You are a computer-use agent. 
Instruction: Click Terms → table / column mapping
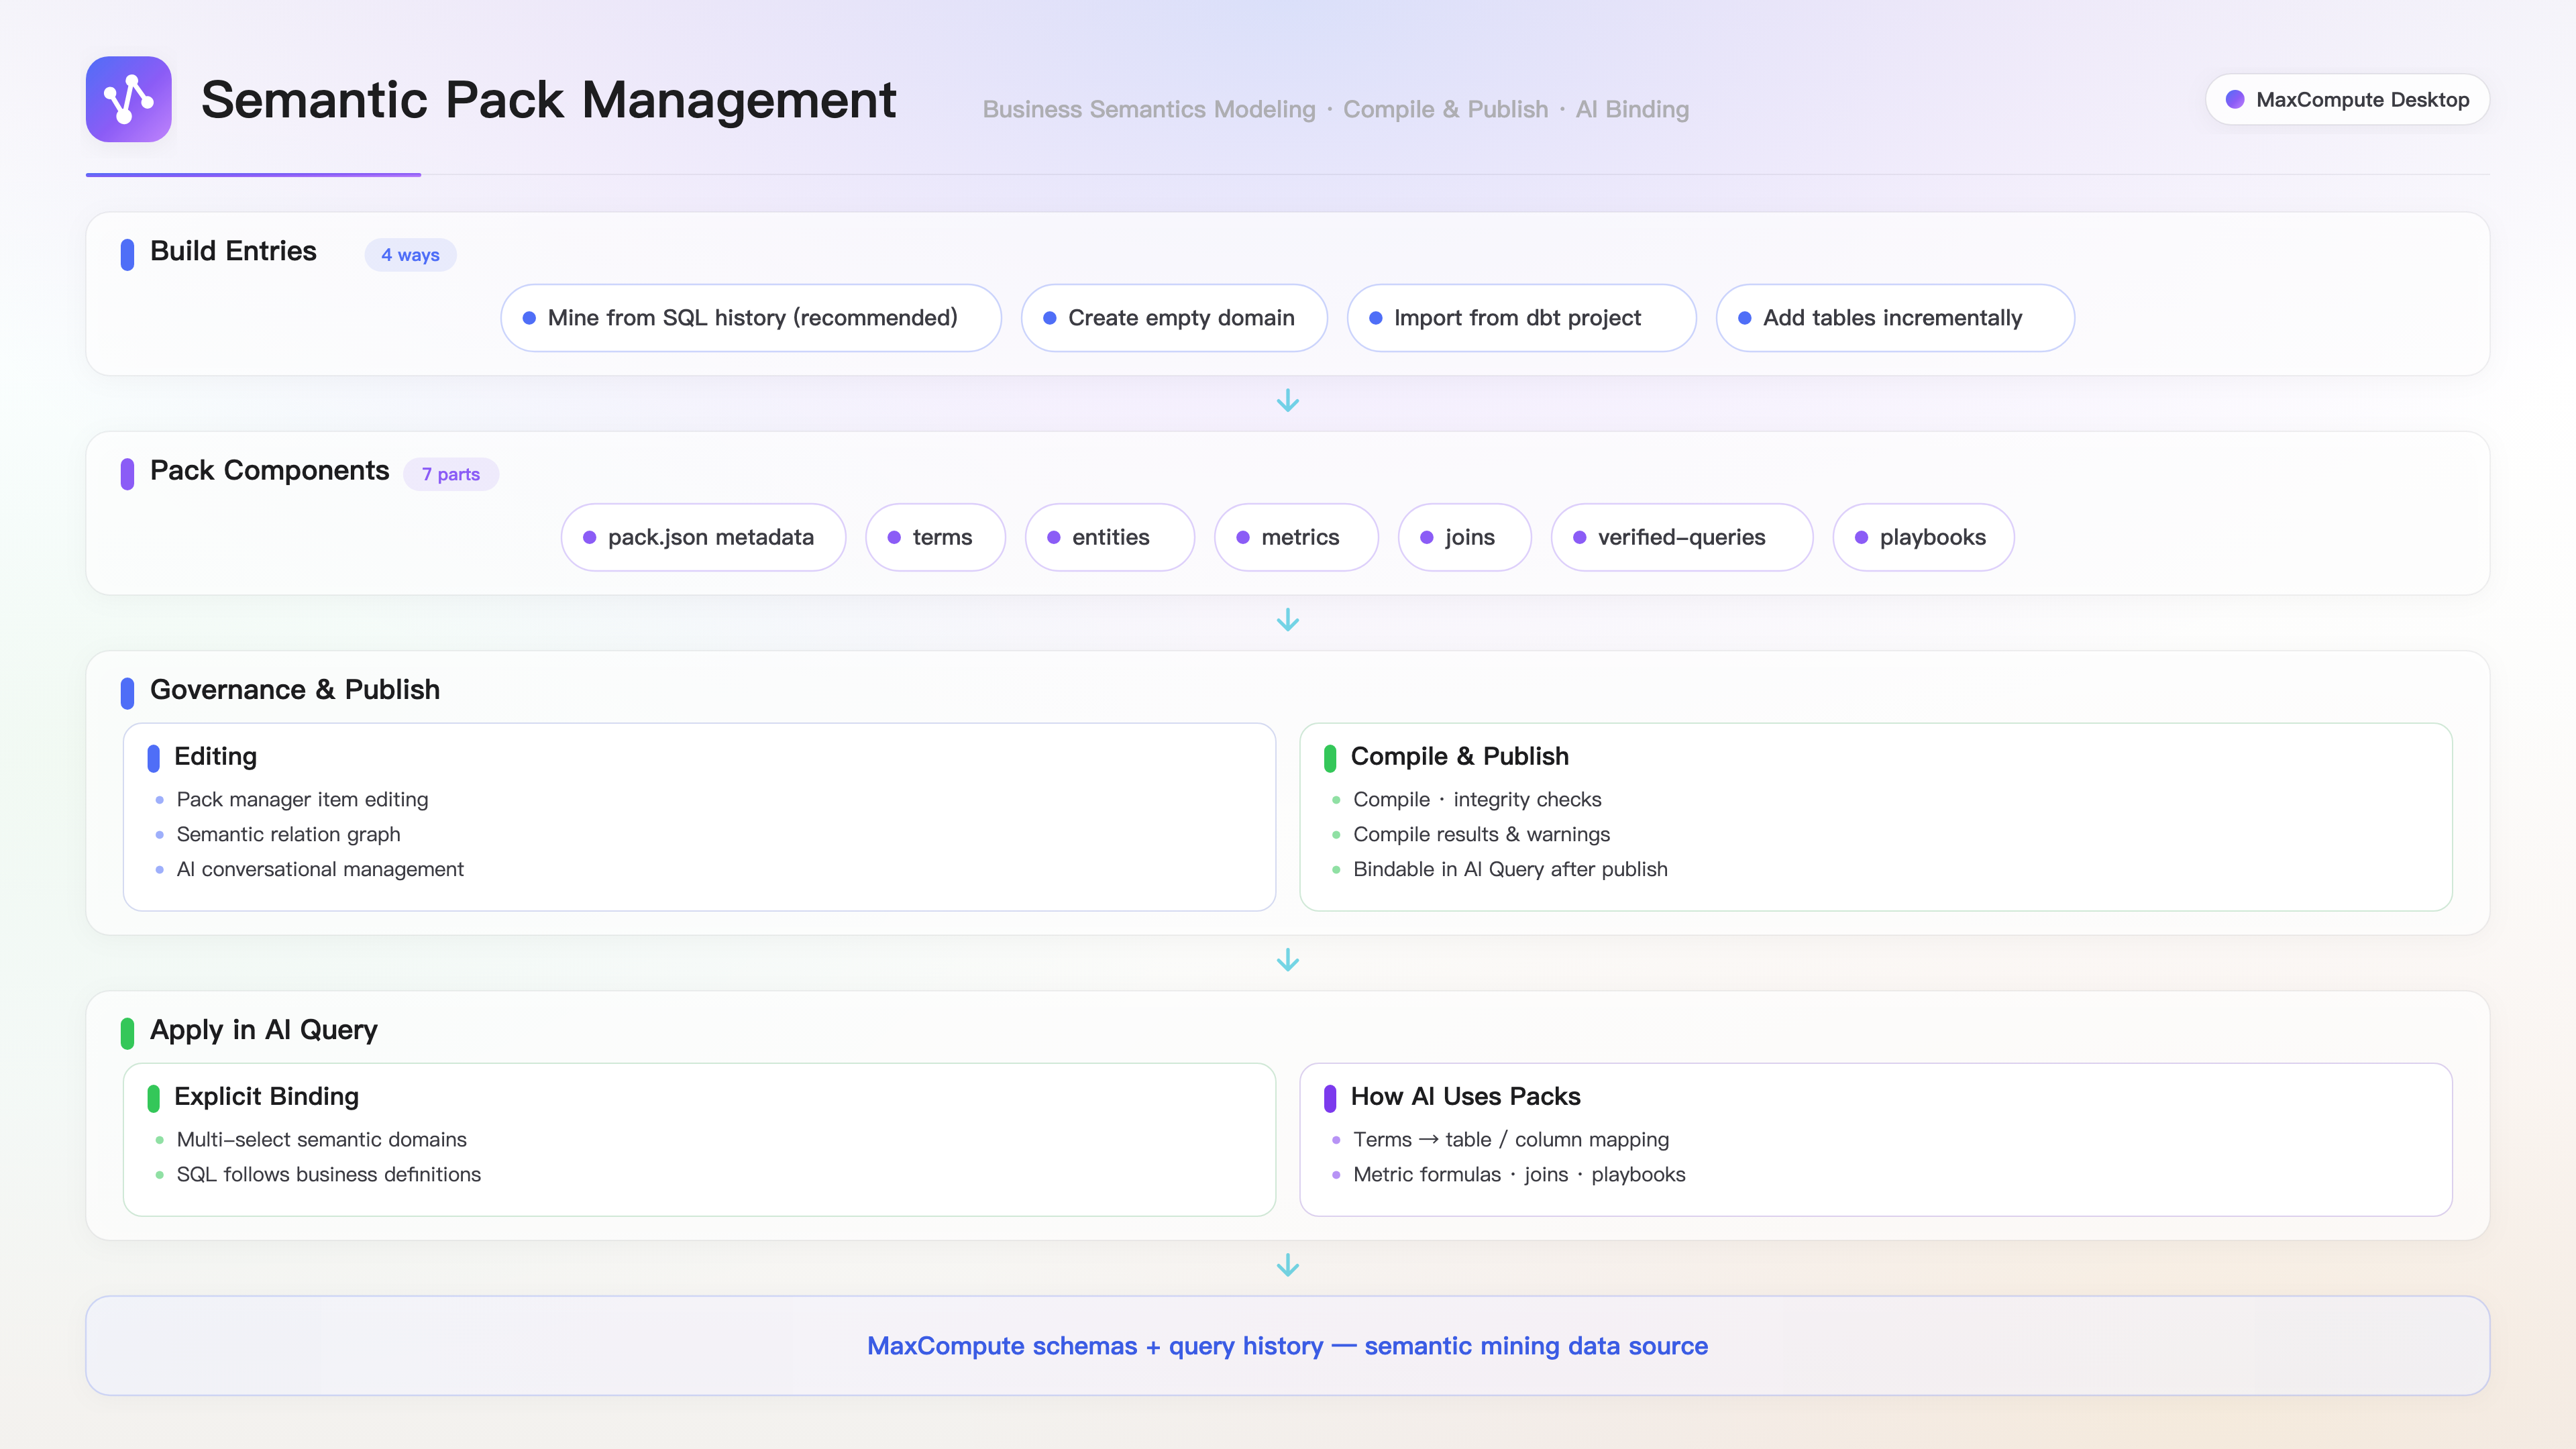pos(1511,1139)
